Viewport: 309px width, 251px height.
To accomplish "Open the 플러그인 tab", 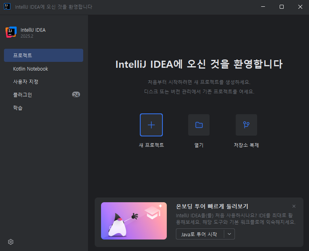I will (44, 95).
